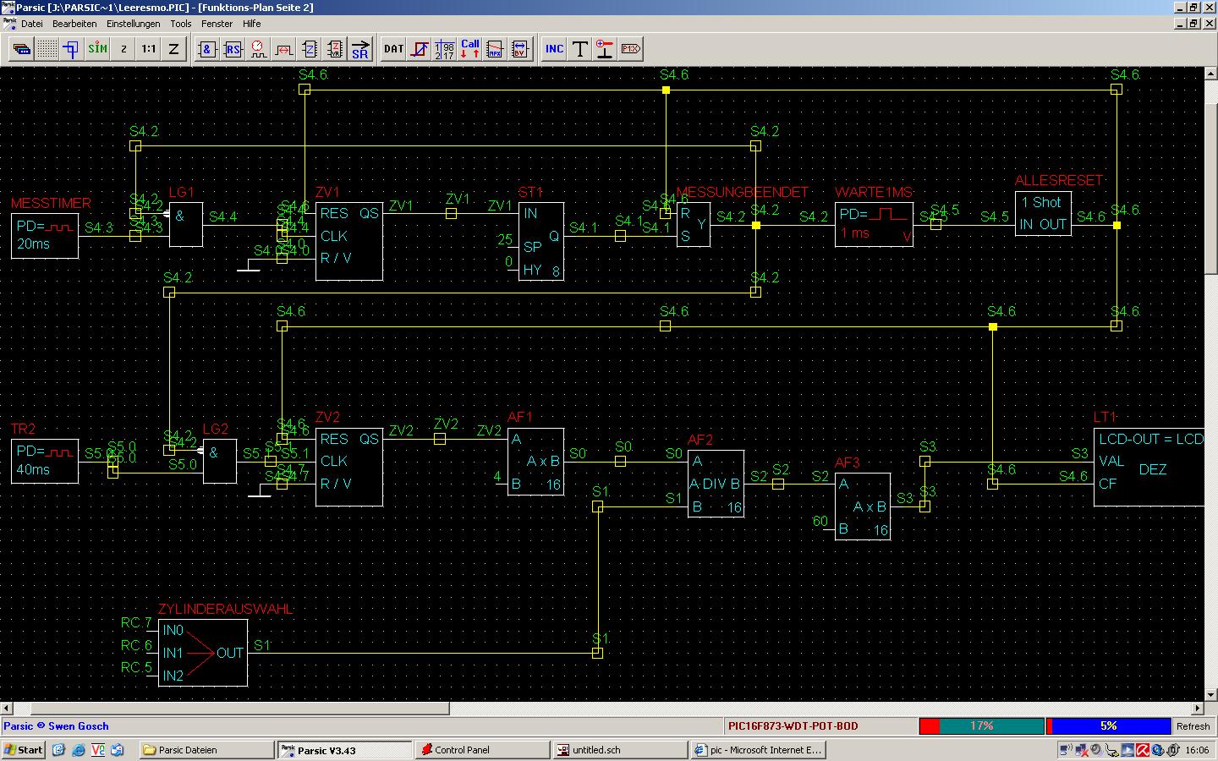Click the Call subroutine icon
This screenshot has width=1218, height=761.
point(470,49)
